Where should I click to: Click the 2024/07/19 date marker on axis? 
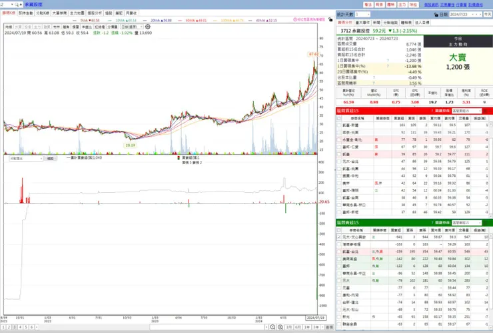click(316, 318)
